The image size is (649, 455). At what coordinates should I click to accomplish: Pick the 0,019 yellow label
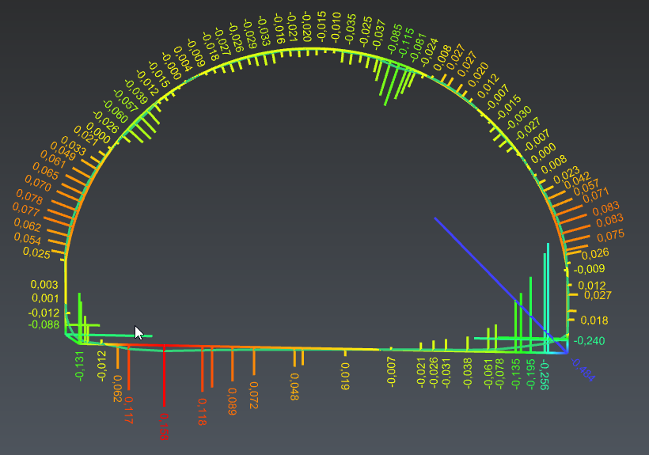click(x=345, y=377)
